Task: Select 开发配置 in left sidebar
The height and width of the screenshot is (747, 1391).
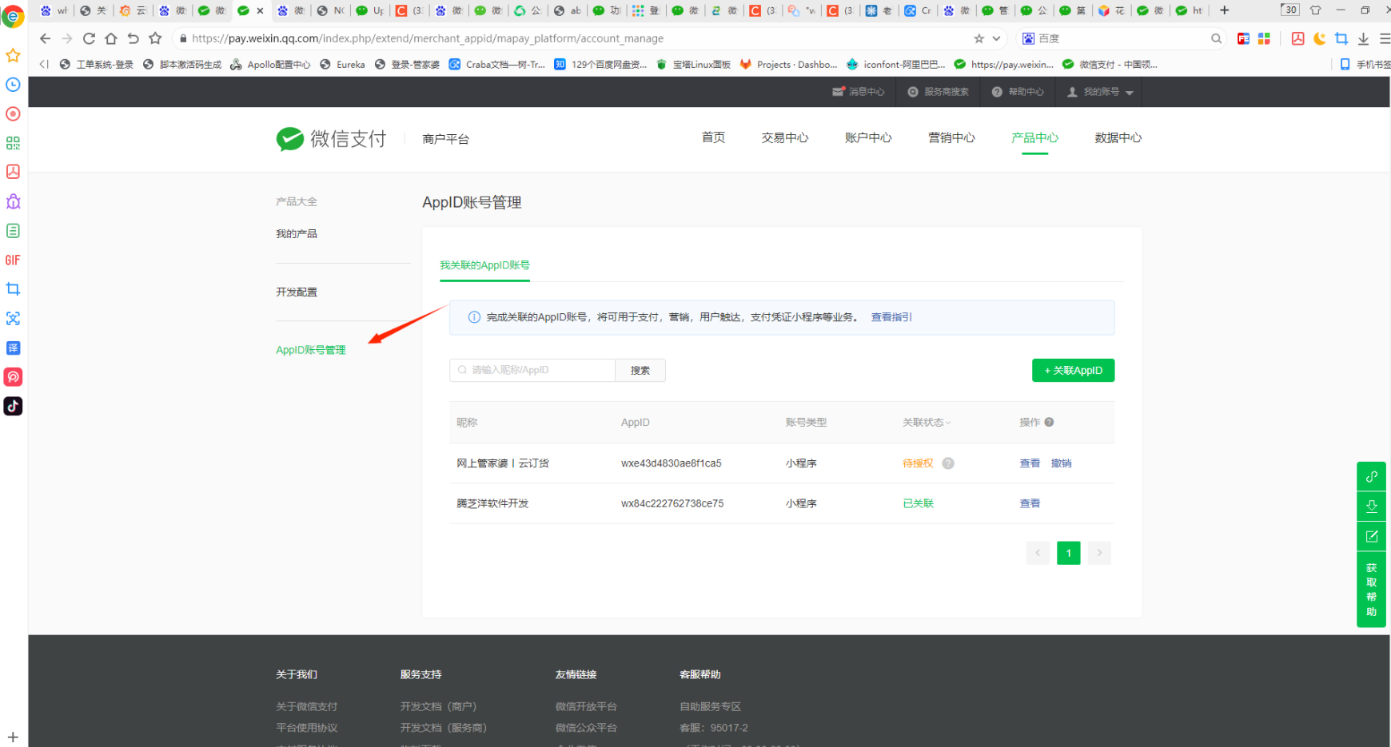Action: [297, 292]
